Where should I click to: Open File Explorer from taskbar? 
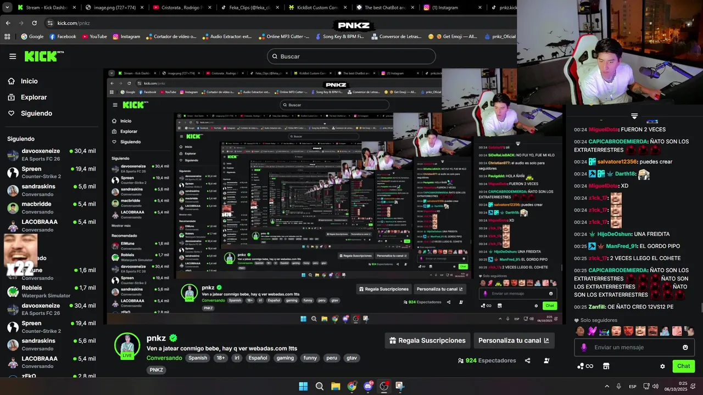point(336,386)
